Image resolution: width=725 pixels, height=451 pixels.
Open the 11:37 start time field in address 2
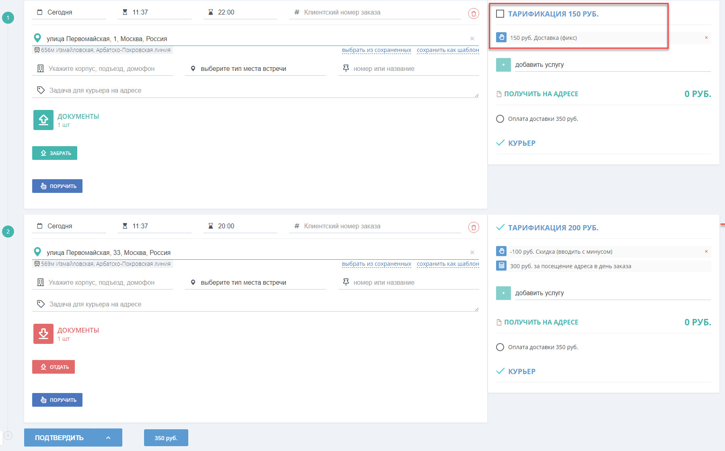pos(154,226)
